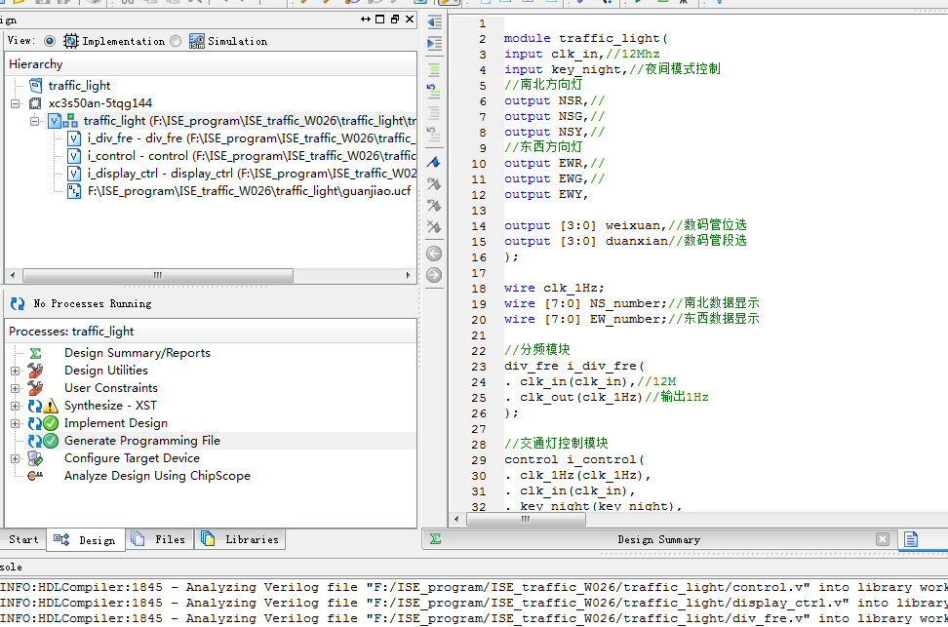The width and height of the screenshot is (948, 627).
Task: Click Hierarchy scrollbar left arrow
Action: [x=13, y=275]
